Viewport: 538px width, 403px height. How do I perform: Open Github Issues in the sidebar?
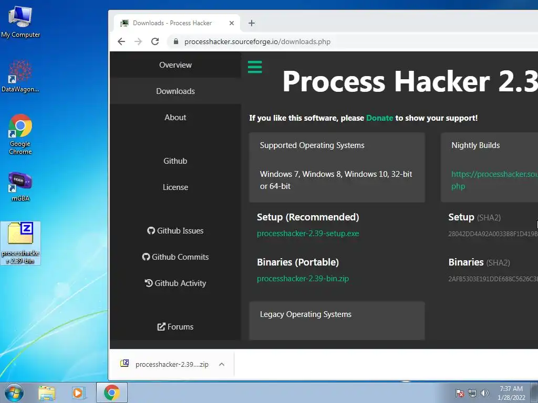tap(175, 231)
